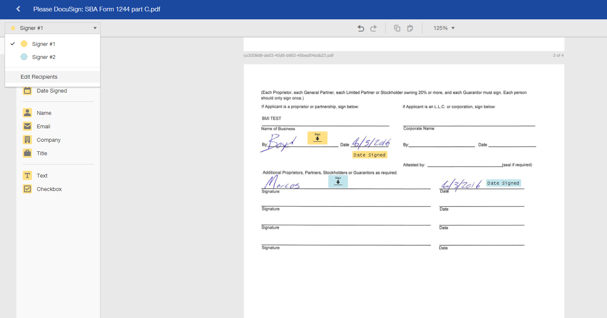Click the '3 of 4' page indicator
607x318 pixels.
[x=558, y=55]
